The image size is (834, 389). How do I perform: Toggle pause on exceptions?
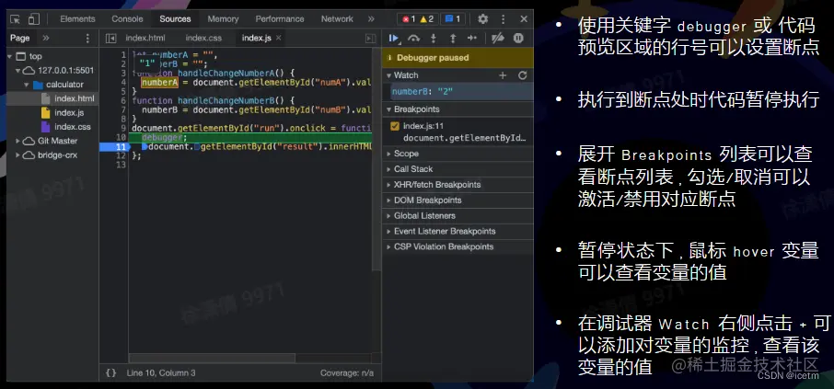pyautogui.click(x=518, y=39)
